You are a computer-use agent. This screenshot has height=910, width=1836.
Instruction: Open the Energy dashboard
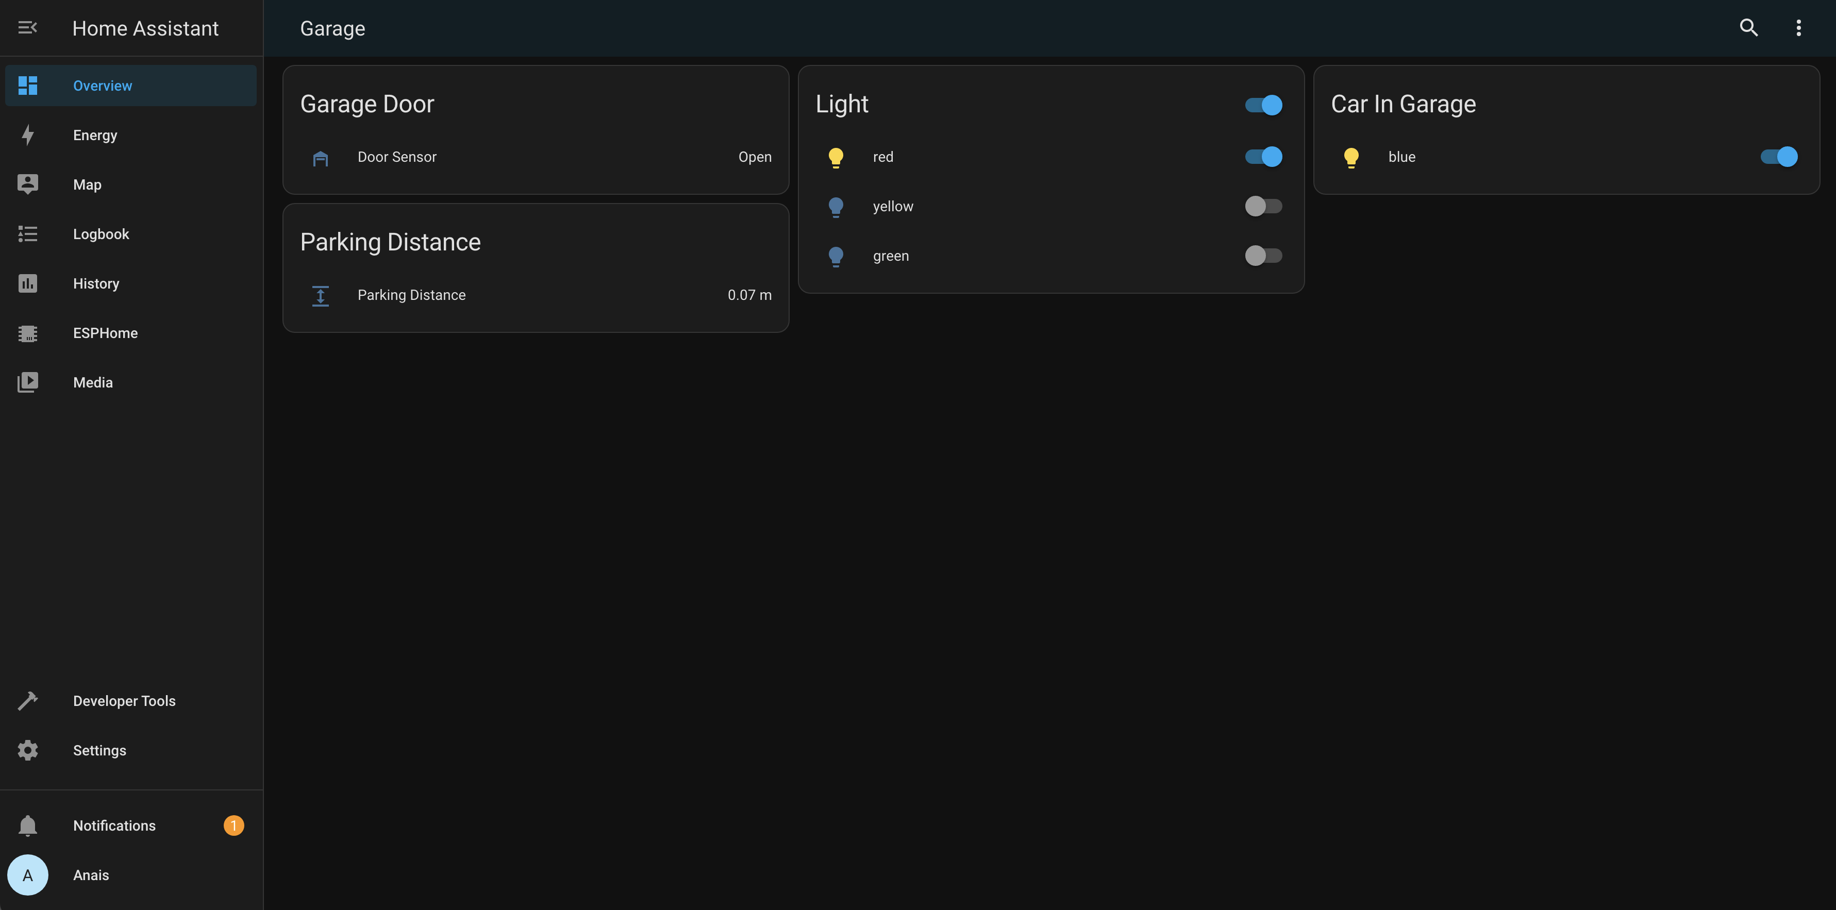95,136
